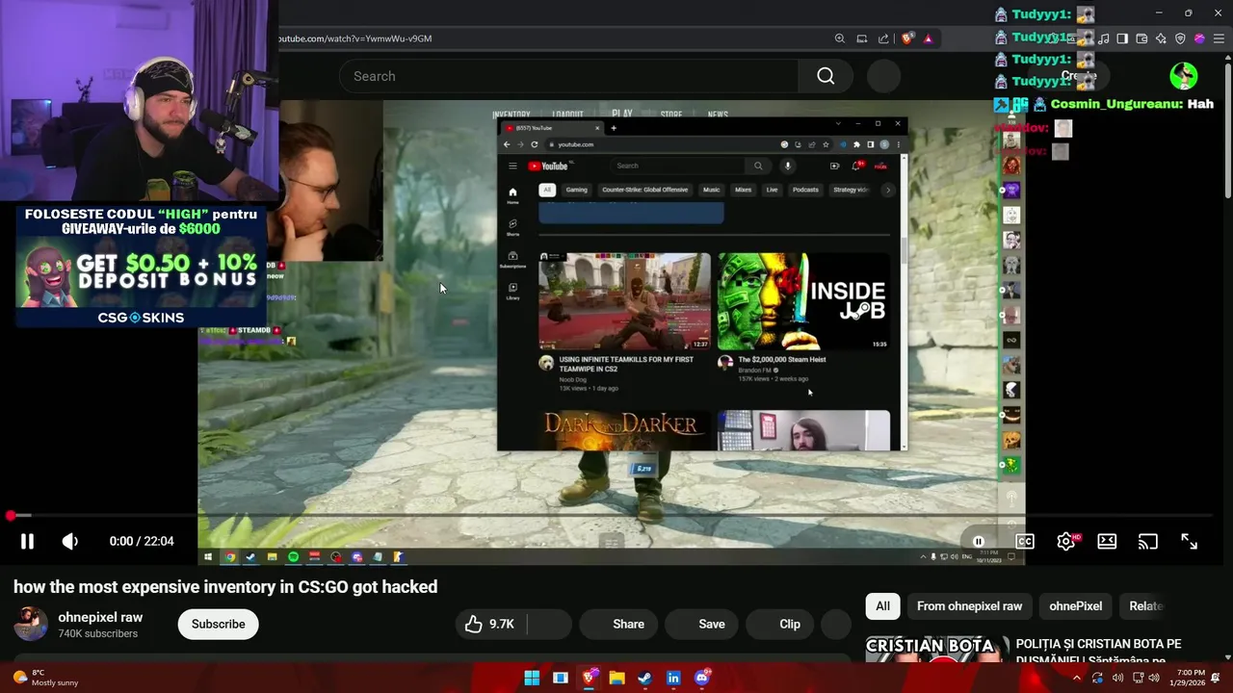Toggle closed captions on the player
The height and width of the screenshot is (693, 1233).
[x=1025, y=541]
